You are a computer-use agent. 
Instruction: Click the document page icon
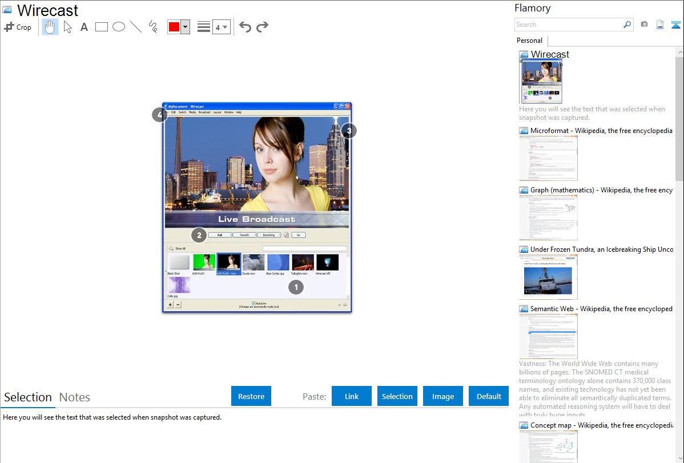660,25
